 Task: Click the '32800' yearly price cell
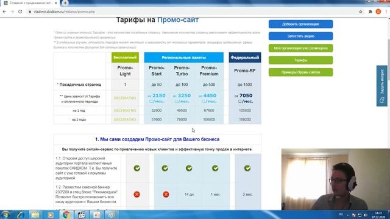157,111
